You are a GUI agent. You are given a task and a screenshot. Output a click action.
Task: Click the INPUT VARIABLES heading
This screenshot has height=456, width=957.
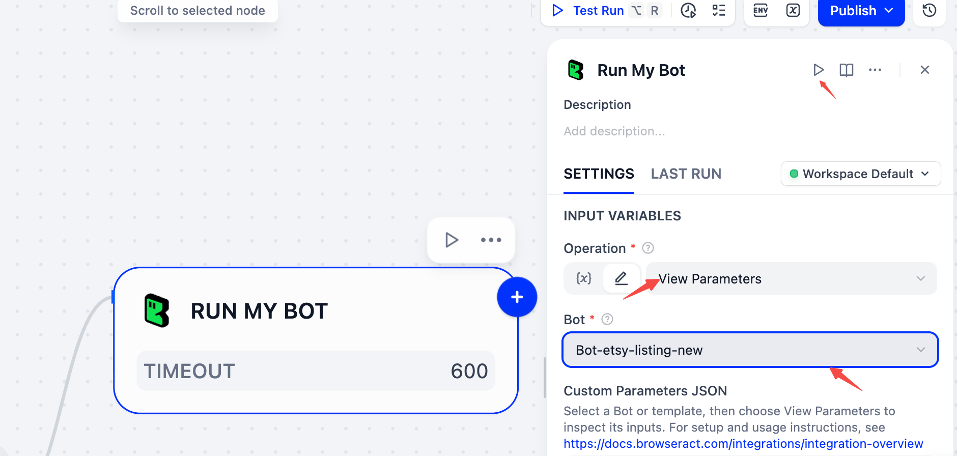coord(622,216)
